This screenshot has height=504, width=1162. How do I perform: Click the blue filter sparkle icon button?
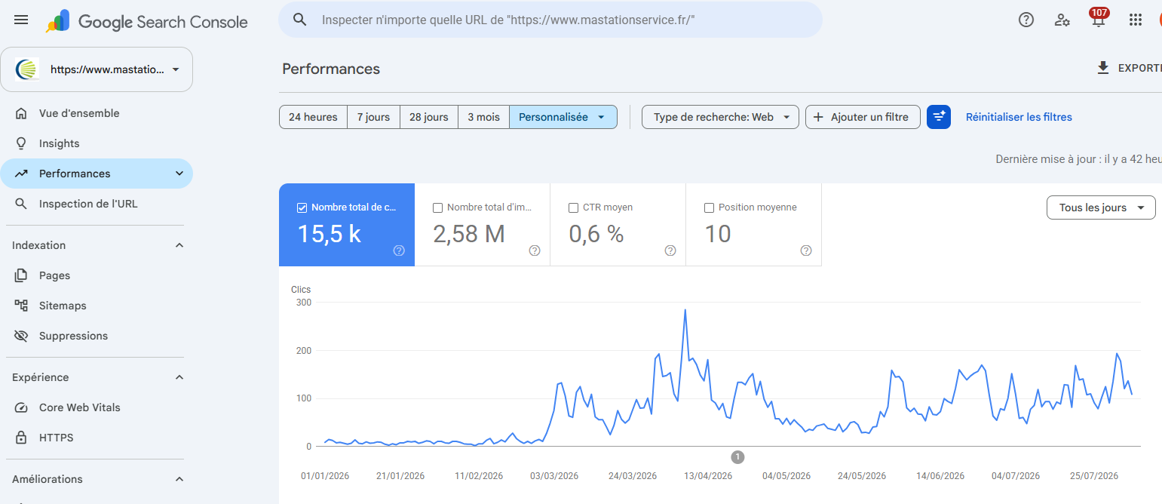pyautogui.click(x=939, y=117)
